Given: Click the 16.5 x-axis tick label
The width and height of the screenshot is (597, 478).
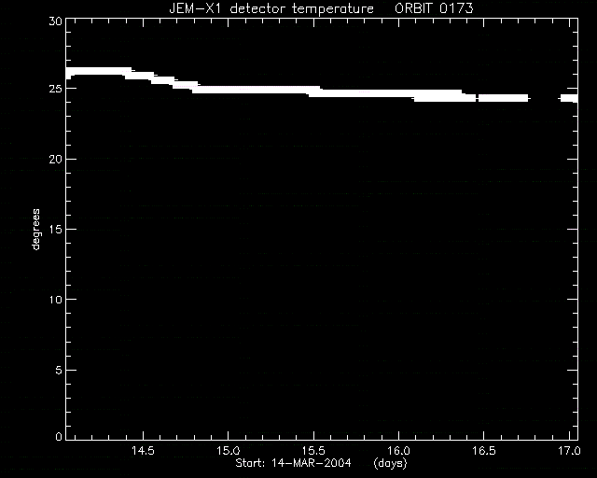Looking at the screenshot, I should click(x=484, y=451).
